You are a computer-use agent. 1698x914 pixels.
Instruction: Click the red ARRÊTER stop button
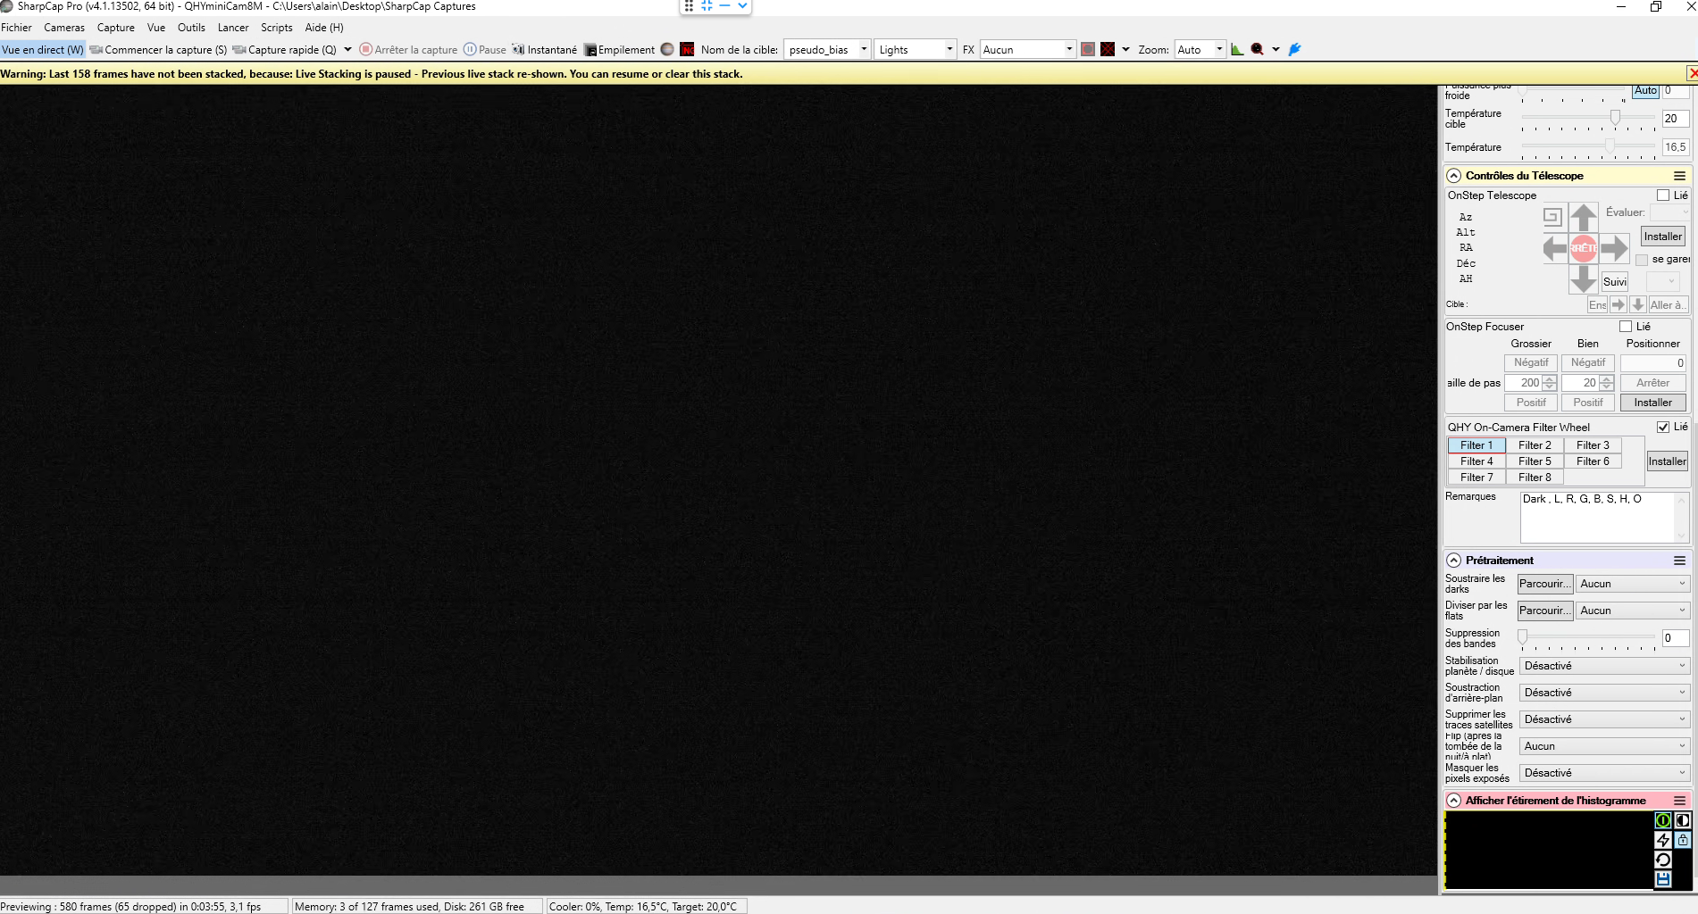click(1584, 248)
